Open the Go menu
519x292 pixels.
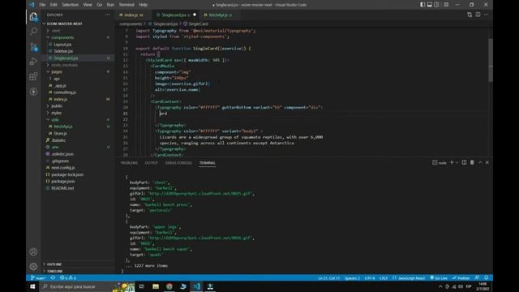(x=99, y=5)
